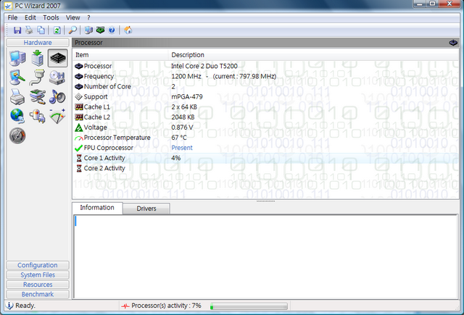
Task: Select the I/O Ports cable icon
Action: [x=37, y=77]
